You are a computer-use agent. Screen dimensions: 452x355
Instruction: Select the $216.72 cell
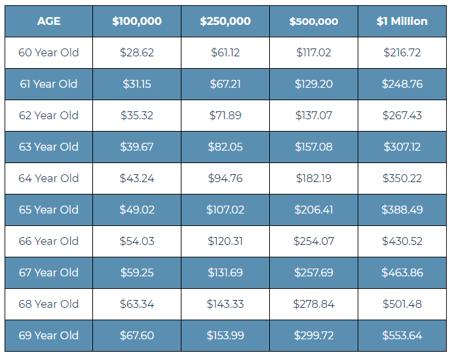[x=402, y=53]
